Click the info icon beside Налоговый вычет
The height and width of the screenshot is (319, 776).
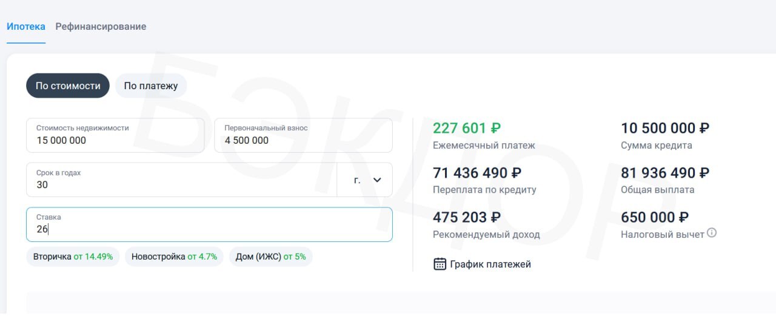(x=712, y=233)
